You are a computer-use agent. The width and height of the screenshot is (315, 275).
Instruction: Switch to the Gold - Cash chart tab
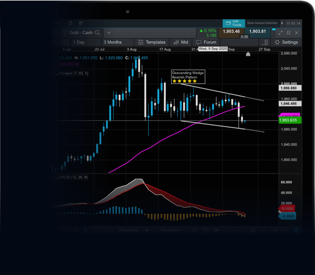[x=80, y=32]
